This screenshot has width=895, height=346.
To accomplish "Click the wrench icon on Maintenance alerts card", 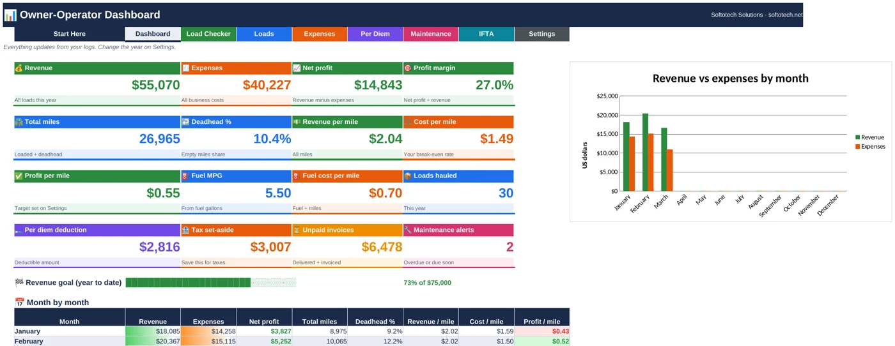I will coord(408,230).
